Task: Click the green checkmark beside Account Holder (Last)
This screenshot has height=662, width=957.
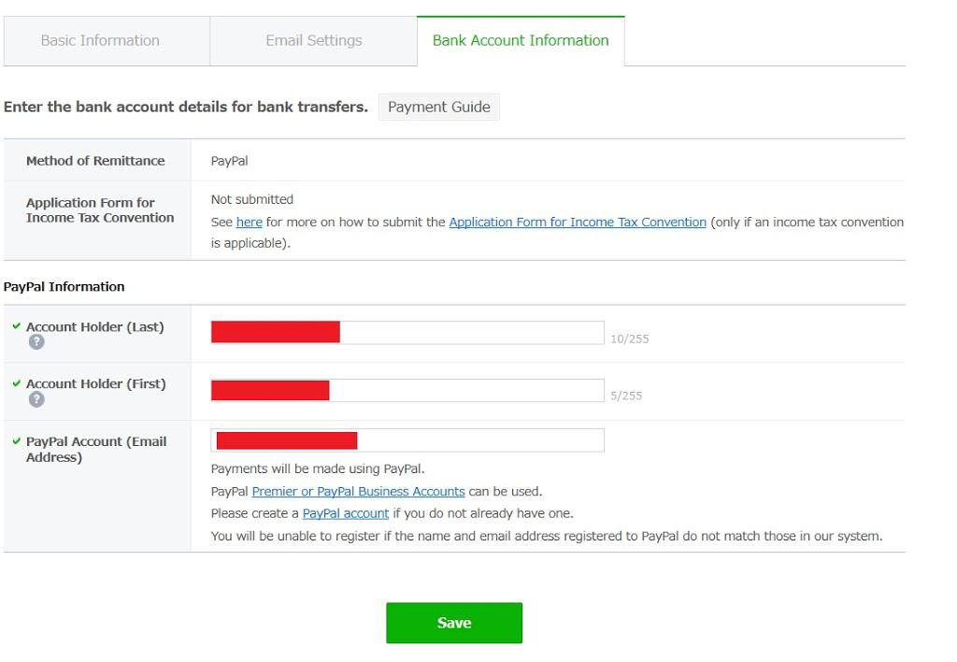Action: pyautogui.click(x=16, y=326)
